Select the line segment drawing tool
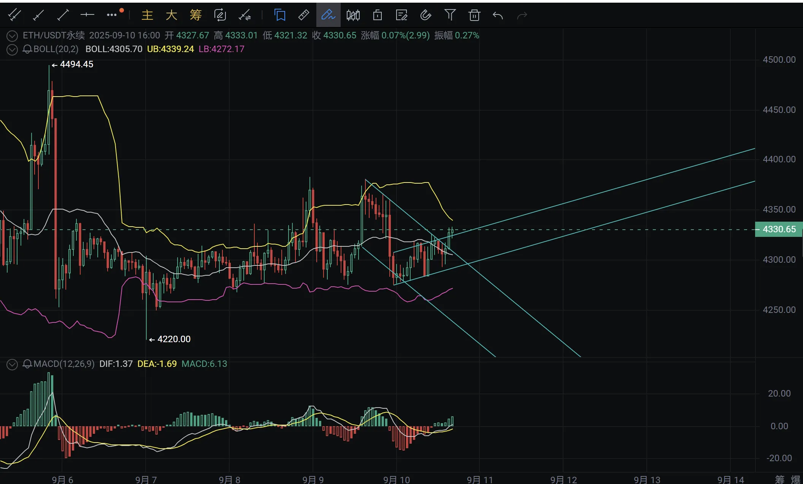 (x=63, y=15)
